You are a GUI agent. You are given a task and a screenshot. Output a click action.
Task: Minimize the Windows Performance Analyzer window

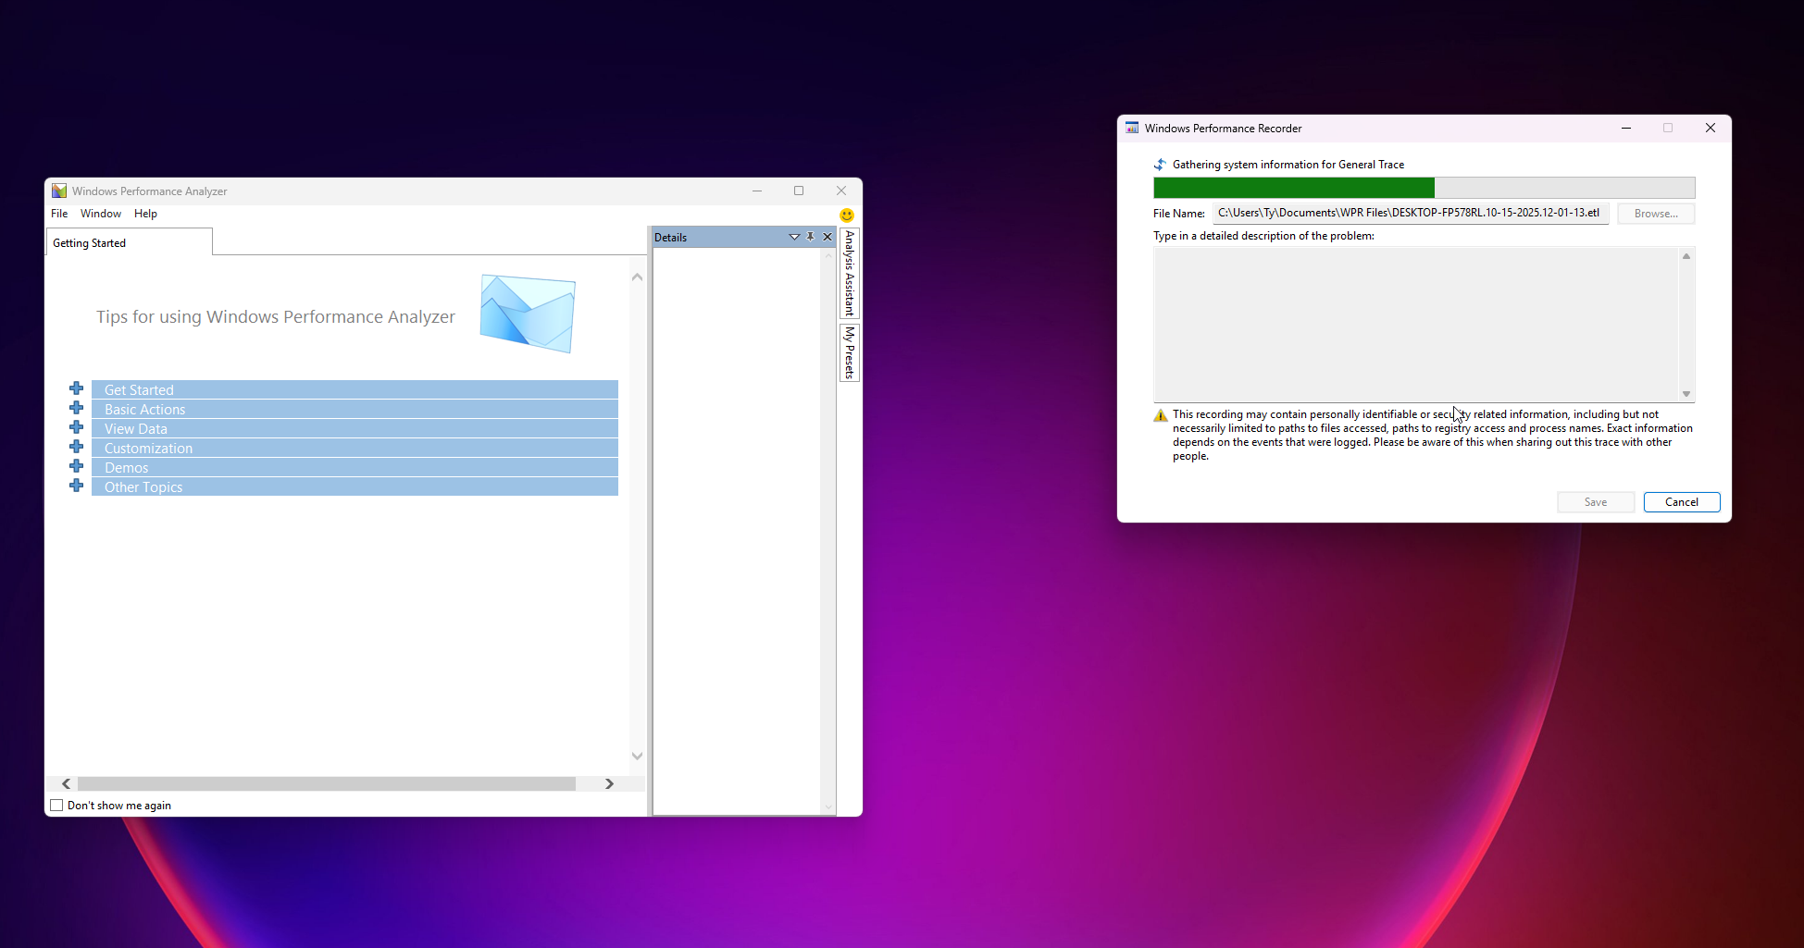tap(757, 191)
